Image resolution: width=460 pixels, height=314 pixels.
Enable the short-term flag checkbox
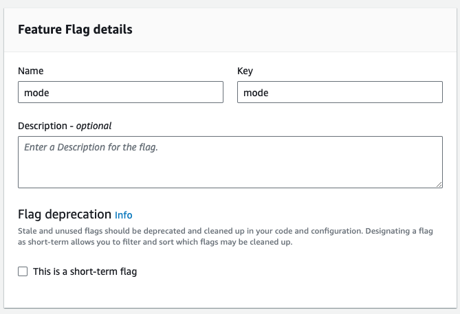[23, 271]
